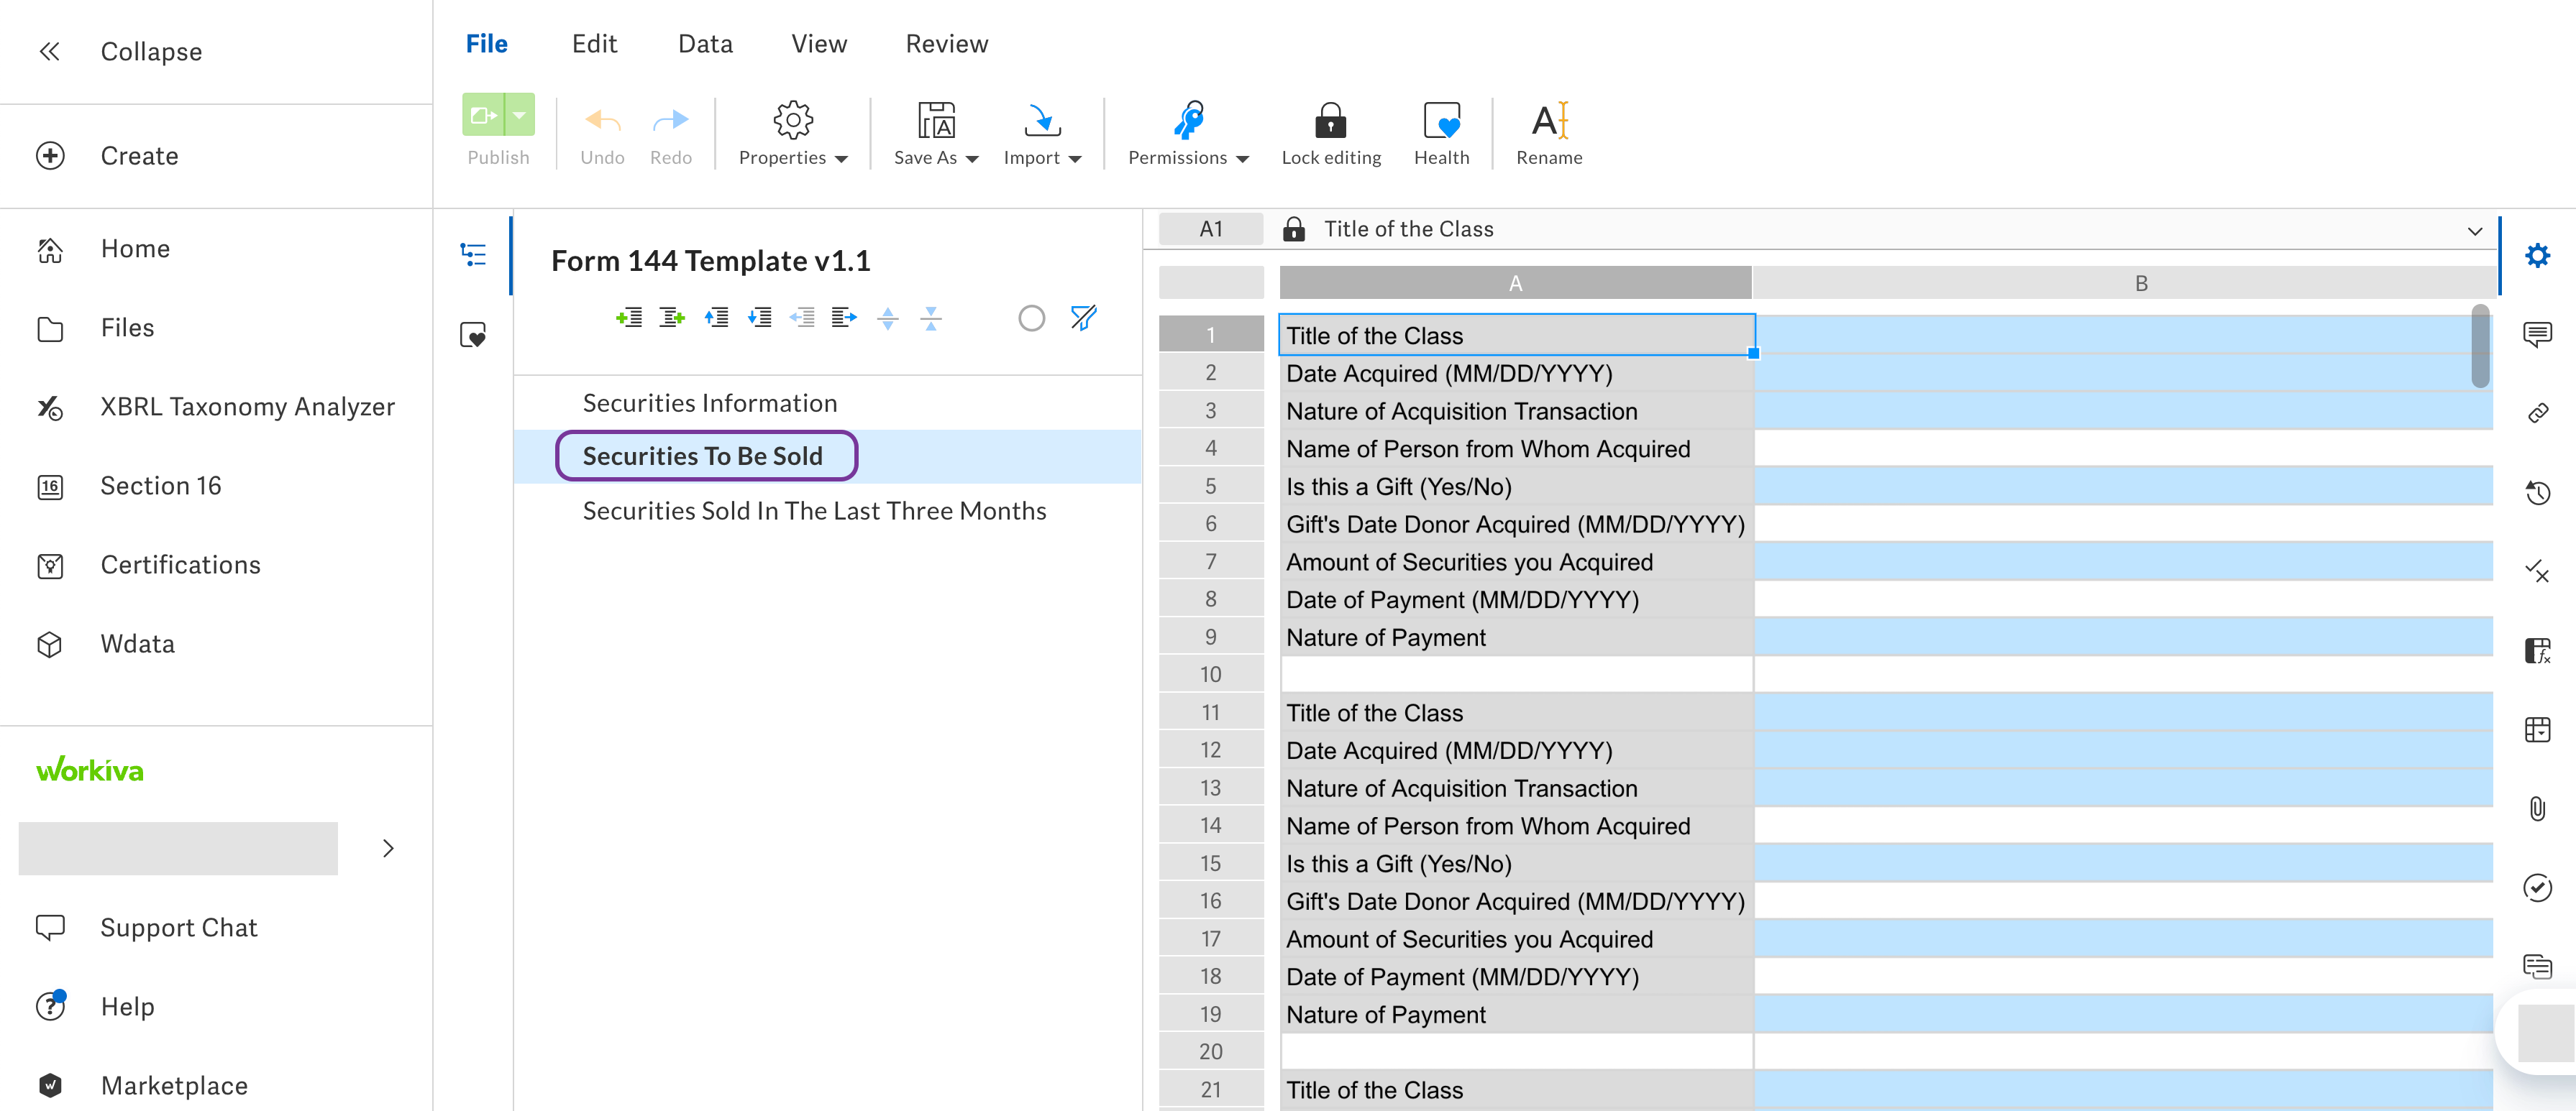This screenshot has height=1111, width=2576.
Task: Open attachments paperclip in right sidebar
Action: 2536,808
